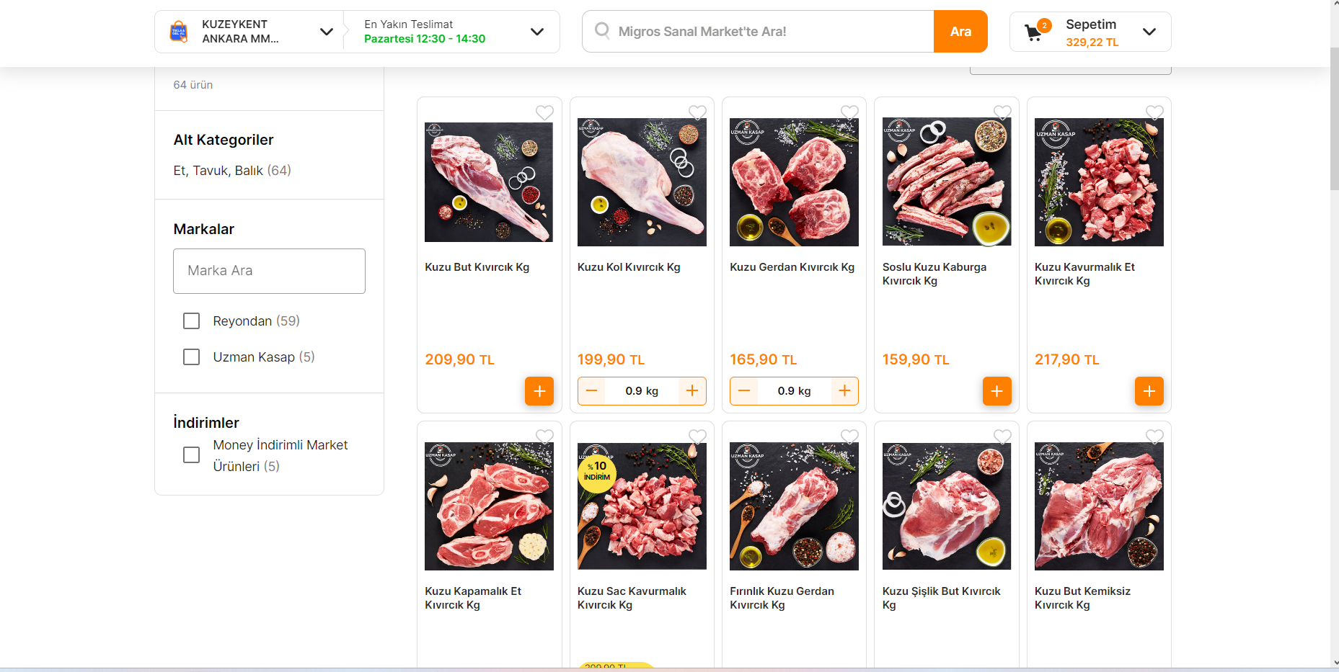Increase Kuzu Gerdan Kıvırcık quantity

tap(844, 391)
